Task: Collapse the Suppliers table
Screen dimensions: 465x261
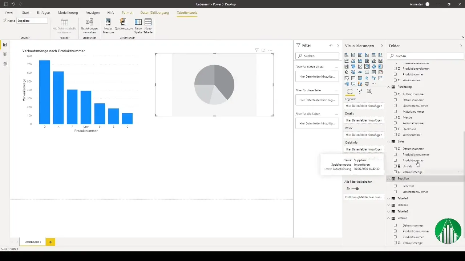Action: 388,179
